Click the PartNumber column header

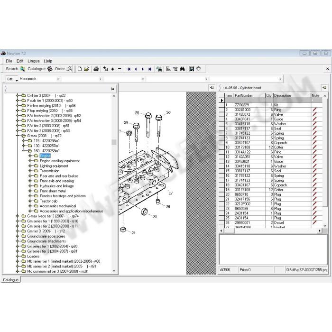249,95
